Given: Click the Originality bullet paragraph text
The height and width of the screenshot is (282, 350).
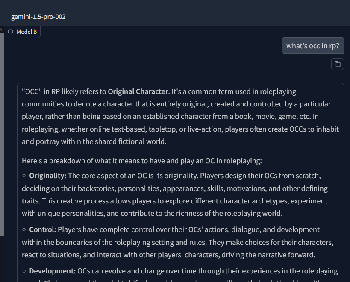Looking at the screenshot, I should 174,194.
